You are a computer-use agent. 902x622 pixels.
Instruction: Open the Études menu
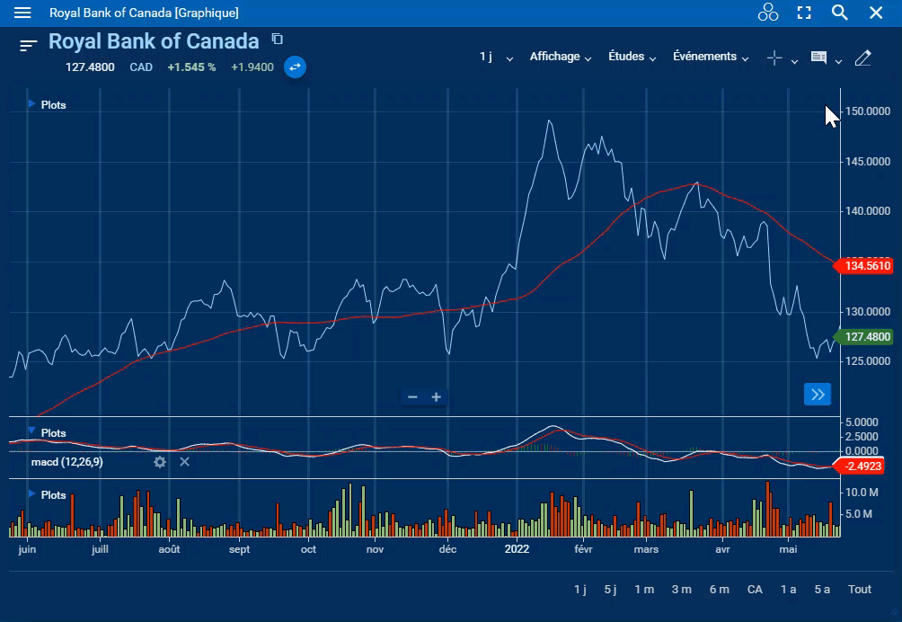(x=632, y=57)
